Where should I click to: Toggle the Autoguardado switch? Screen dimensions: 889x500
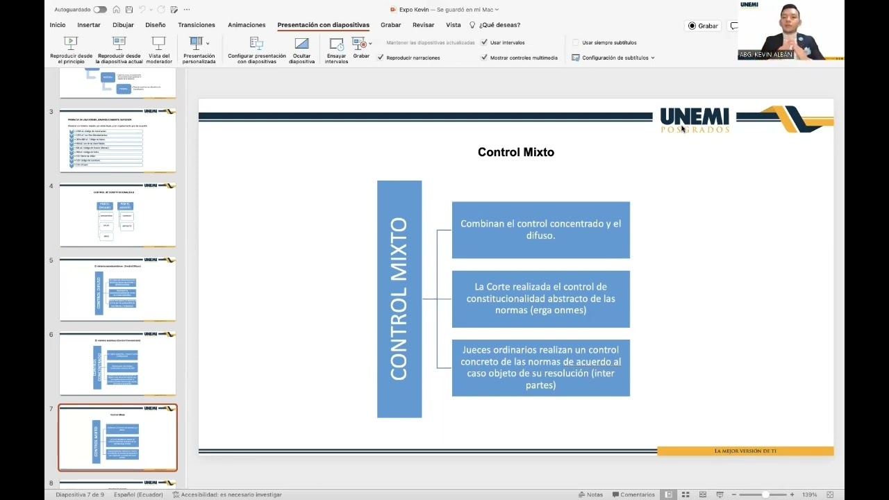click(100, 10)
